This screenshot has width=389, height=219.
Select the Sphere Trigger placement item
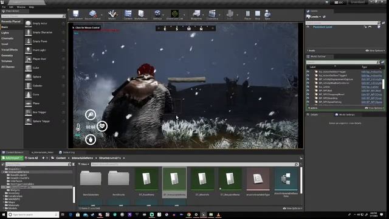pyautogui.click(x=45, y=121)
